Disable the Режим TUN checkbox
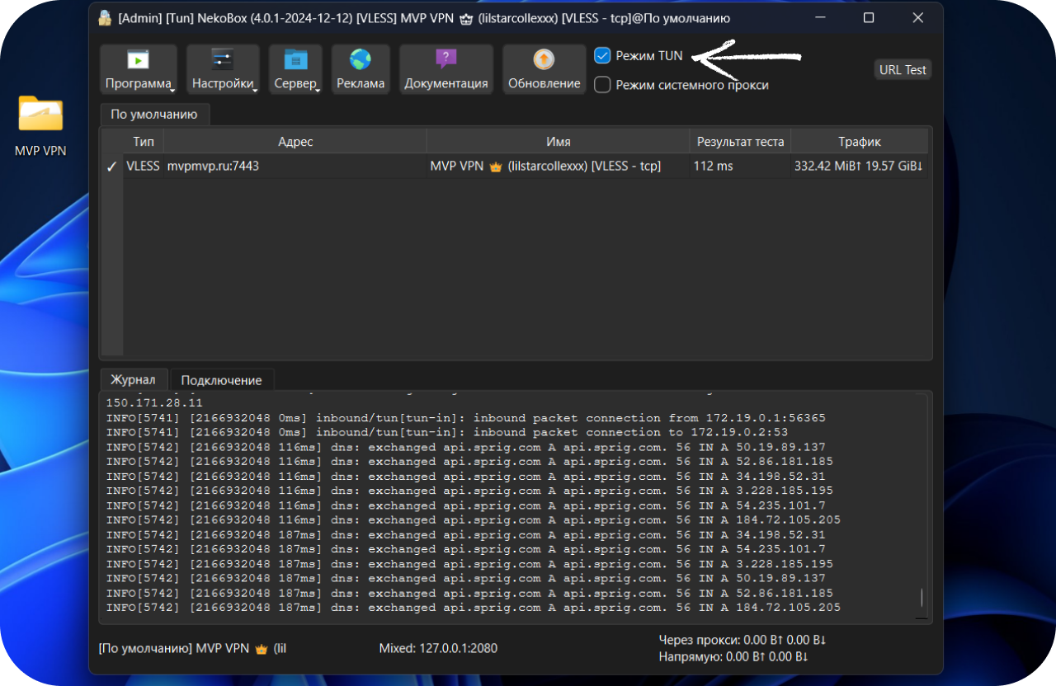 (x=602, y=56)
